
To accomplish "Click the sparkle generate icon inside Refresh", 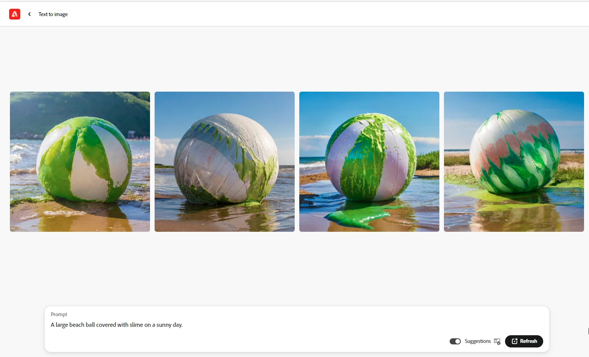I will [x=515, y=341].
